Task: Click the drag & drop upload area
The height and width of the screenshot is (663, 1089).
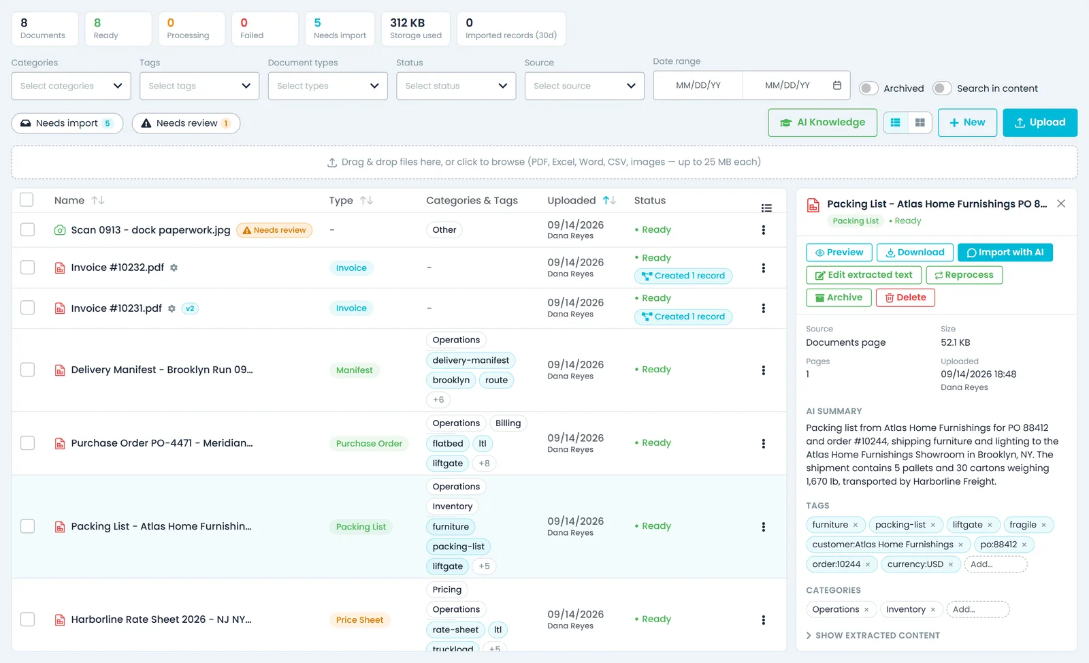Action: pyautogui.click(x=544, y=162)
